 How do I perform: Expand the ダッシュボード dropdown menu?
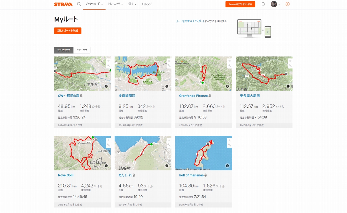94,4
